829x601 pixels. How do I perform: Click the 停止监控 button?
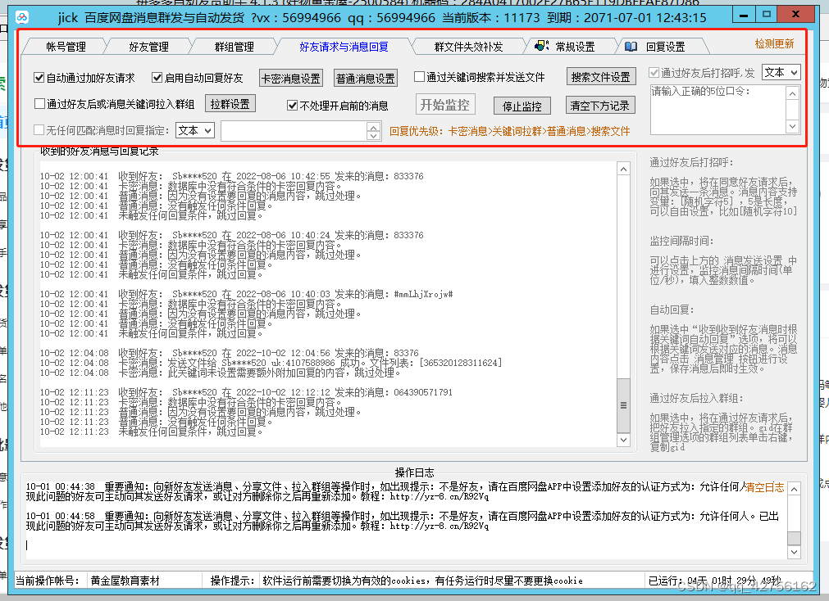tap(522, 106)
